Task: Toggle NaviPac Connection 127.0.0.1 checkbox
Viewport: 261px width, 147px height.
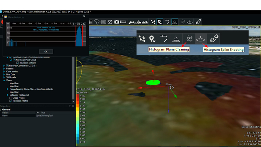Action: click(7, 66)
